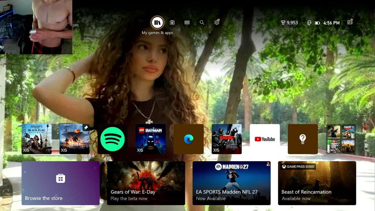The image size is (375, 211).
Task: Open the Microsoft Store icon in top bar
Action: coord(172,23)
